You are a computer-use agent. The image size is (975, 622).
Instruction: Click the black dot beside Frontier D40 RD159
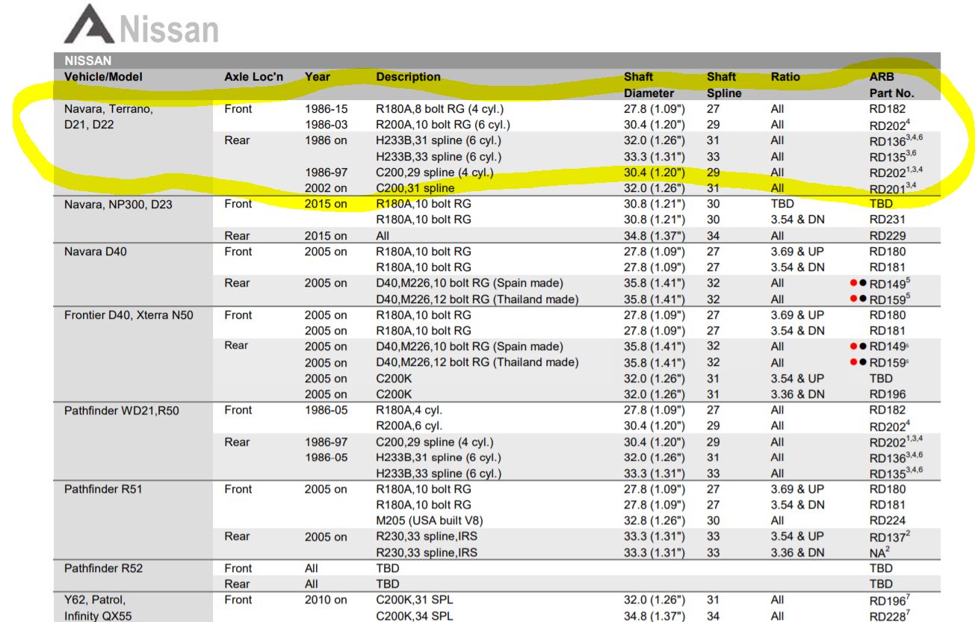click(862, 363)
